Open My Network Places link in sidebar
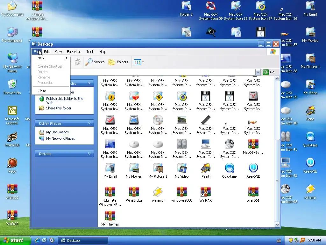Screen dimensions: 326x245 click(60, 138)
